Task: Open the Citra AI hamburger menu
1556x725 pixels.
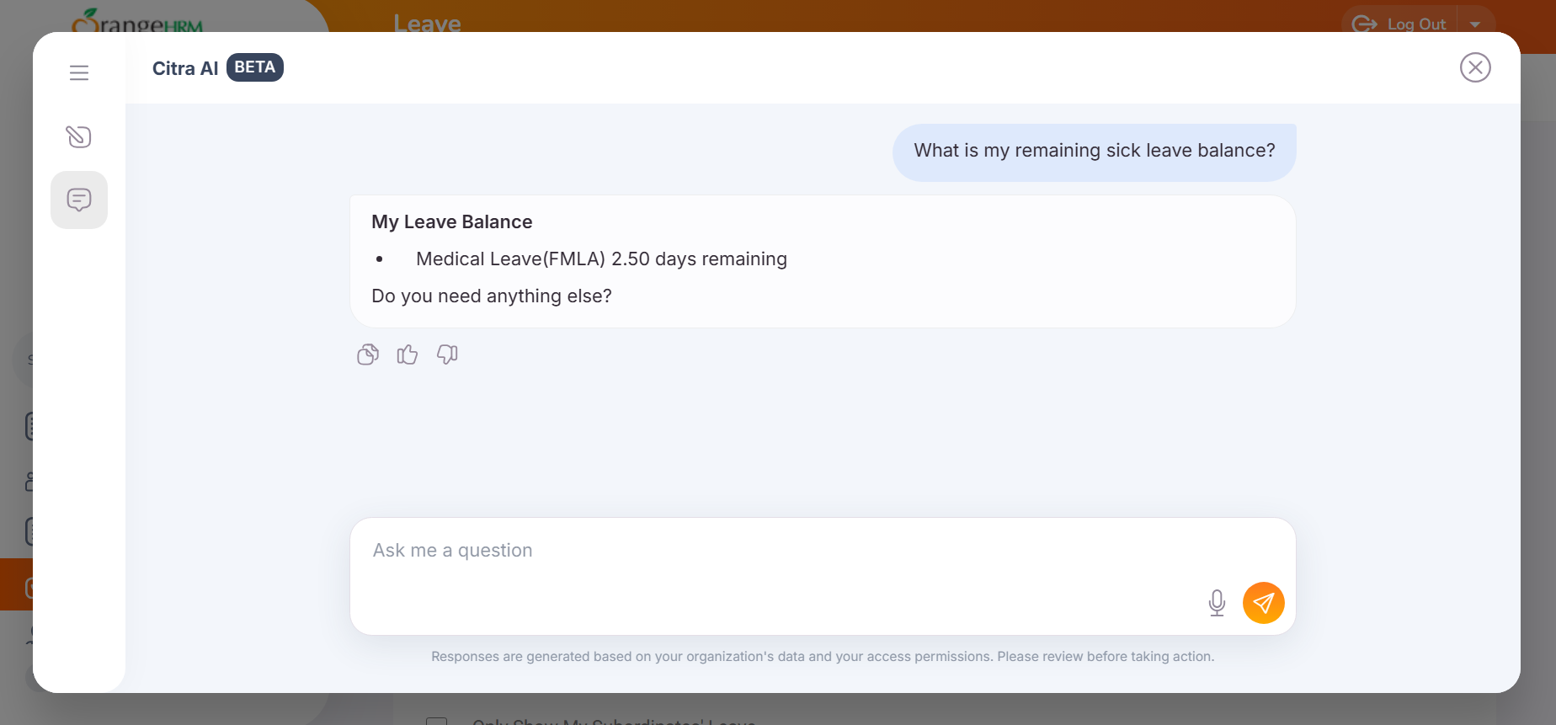Action: [x=79, y=73]
